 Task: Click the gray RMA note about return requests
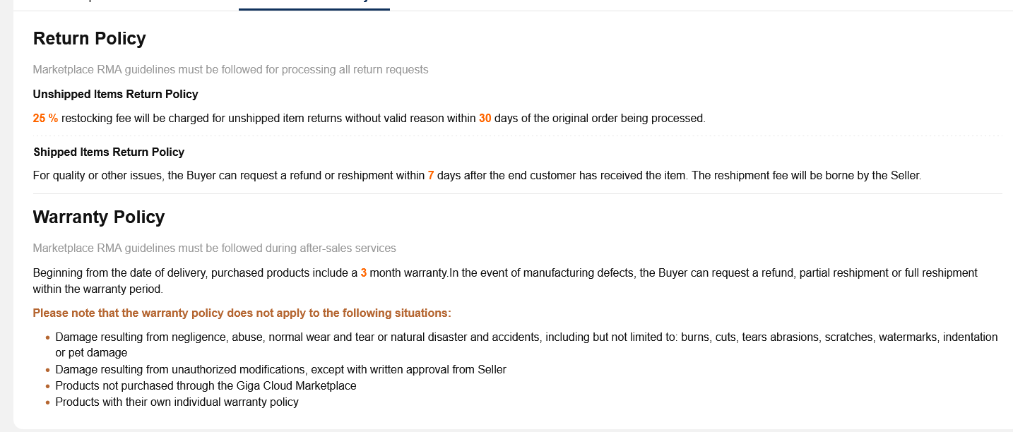pos(230,70)
